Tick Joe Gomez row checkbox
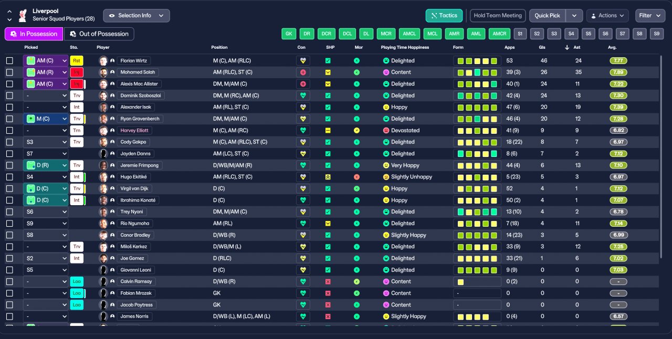This screenshot has width=672, height=339. click(9, 258)
